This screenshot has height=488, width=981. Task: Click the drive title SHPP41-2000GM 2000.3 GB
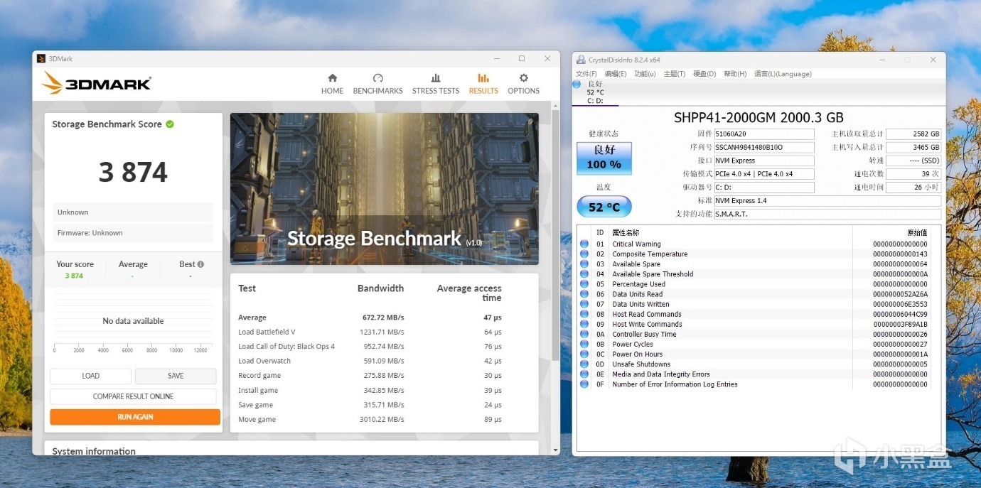758,118
